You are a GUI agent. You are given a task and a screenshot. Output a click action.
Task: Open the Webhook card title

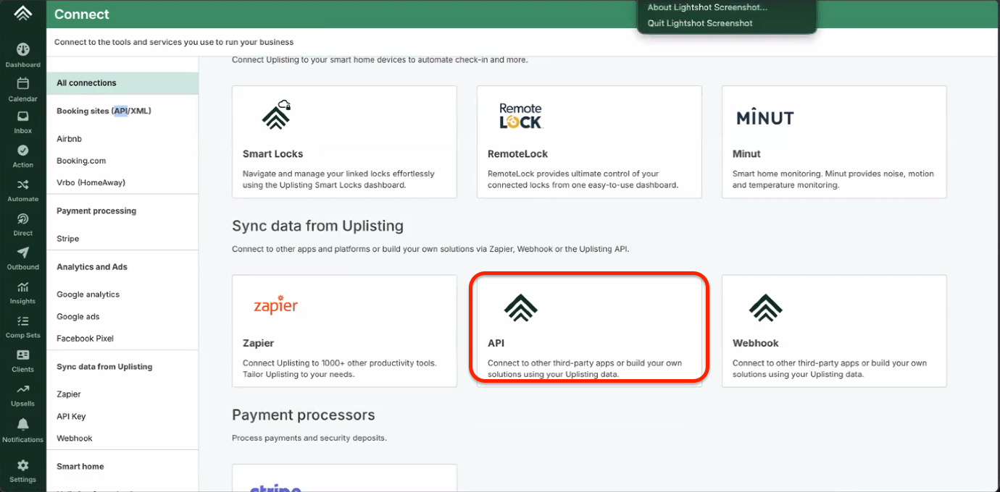pos(756,343)
